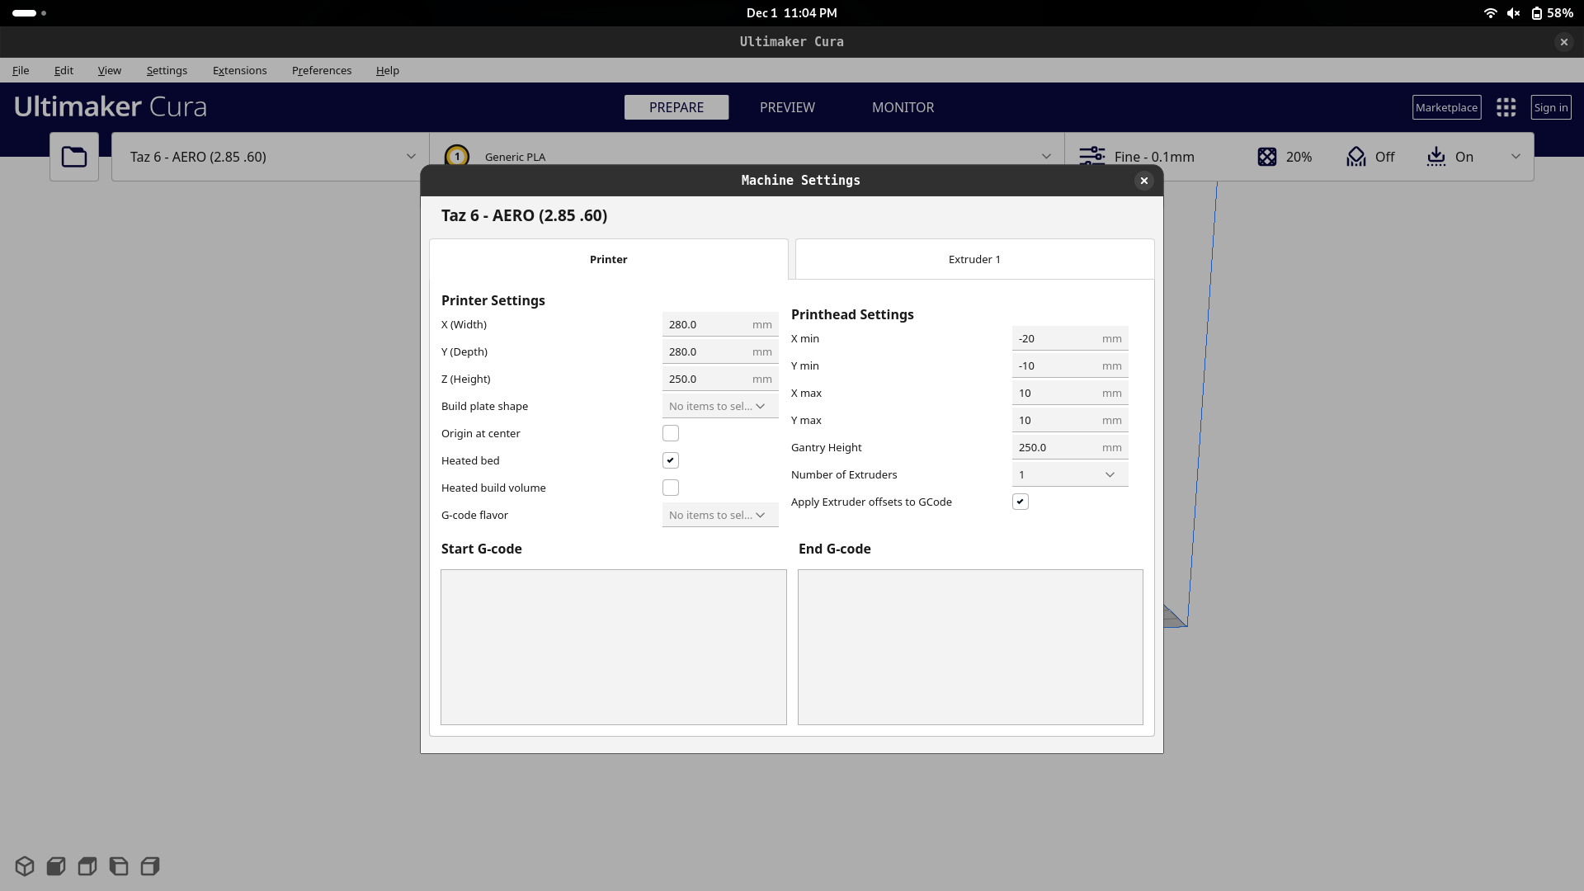
Task: Select the left side view icon
Action: (119, 866)
